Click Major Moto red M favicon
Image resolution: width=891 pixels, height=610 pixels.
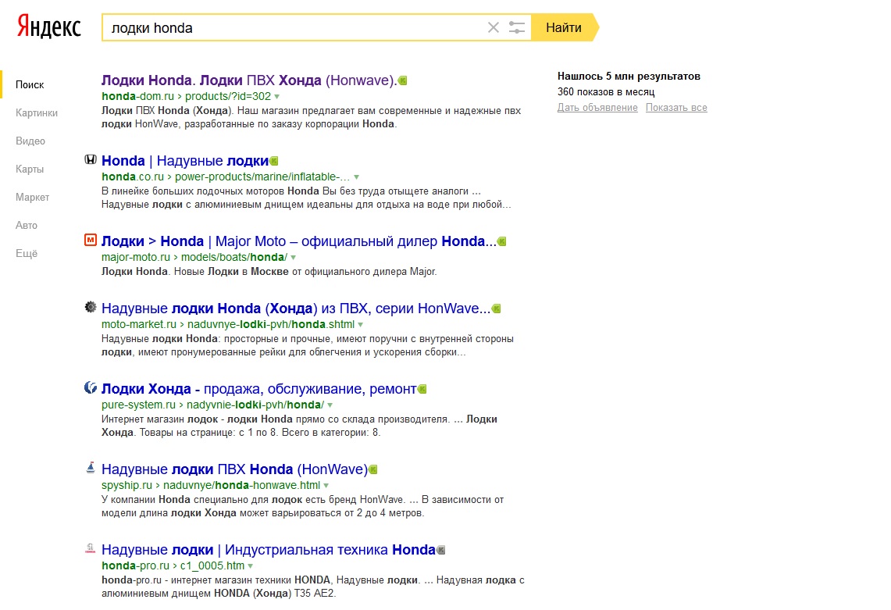pos(91,240)
